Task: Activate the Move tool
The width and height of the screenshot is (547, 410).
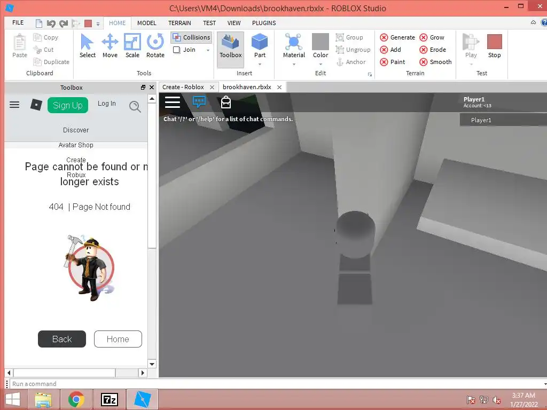Action: (110, 46)
